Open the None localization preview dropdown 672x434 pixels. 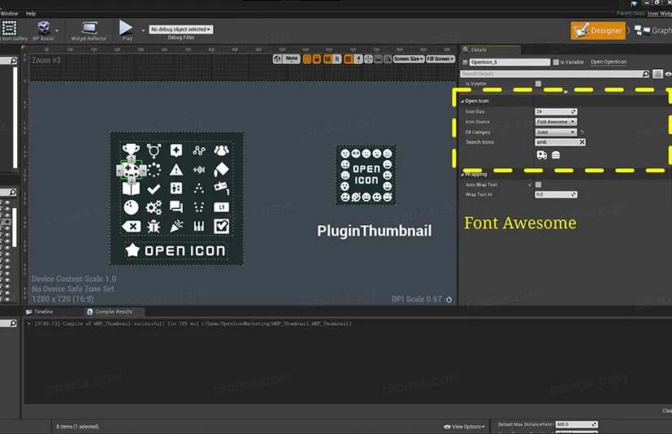point(292,59)
